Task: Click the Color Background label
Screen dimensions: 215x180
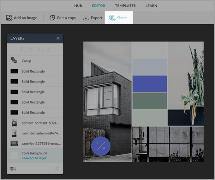Action: click(x=34, y=153)
